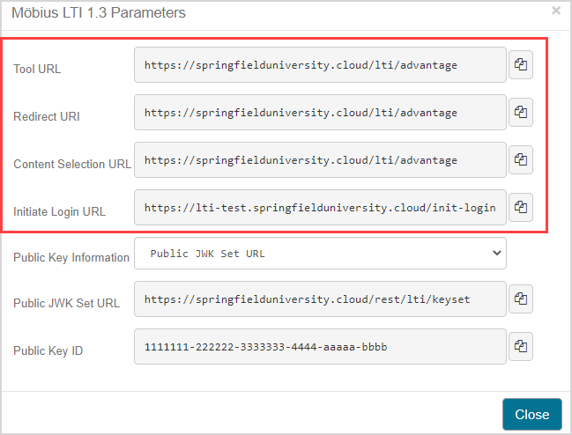Image resolution: width=572 pixels, height=435 pixels.
Task: Click the Tool URL label text
Action: [x=37, y=70]
